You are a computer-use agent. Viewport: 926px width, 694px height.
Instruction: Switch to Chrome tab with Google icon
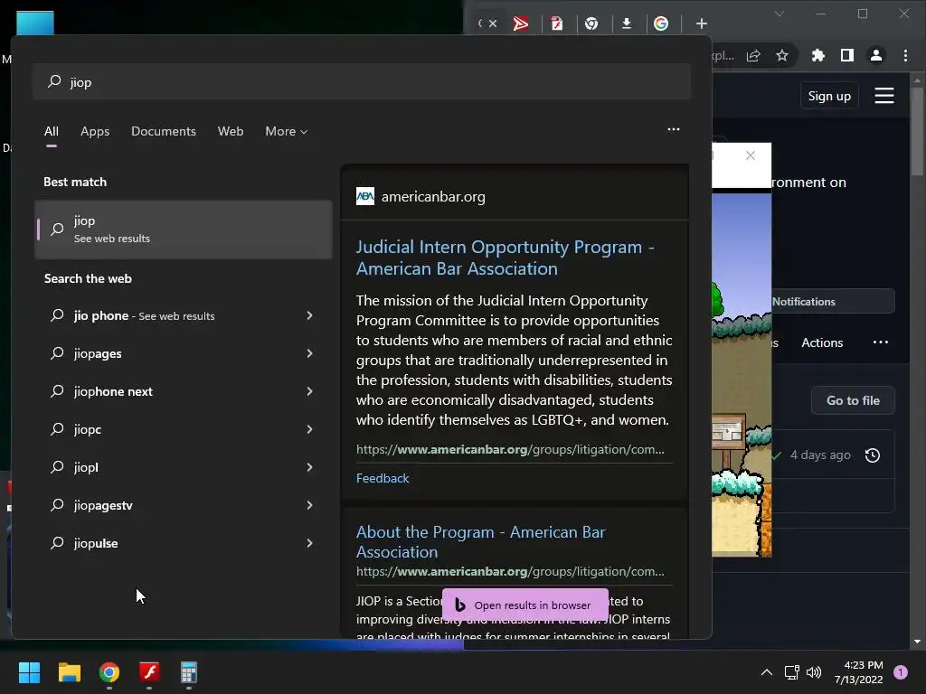coord(661,23)
